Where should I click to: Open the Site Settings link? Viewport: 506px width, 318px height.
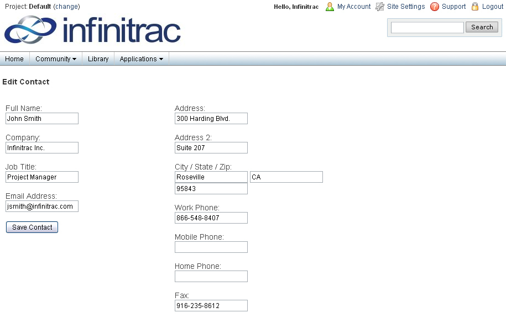[406, 7]
